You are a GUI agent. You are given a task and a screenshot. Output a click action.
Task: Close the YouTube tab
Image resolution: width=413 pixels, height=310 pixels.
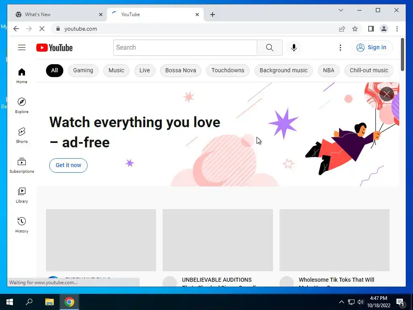(197, 15)
